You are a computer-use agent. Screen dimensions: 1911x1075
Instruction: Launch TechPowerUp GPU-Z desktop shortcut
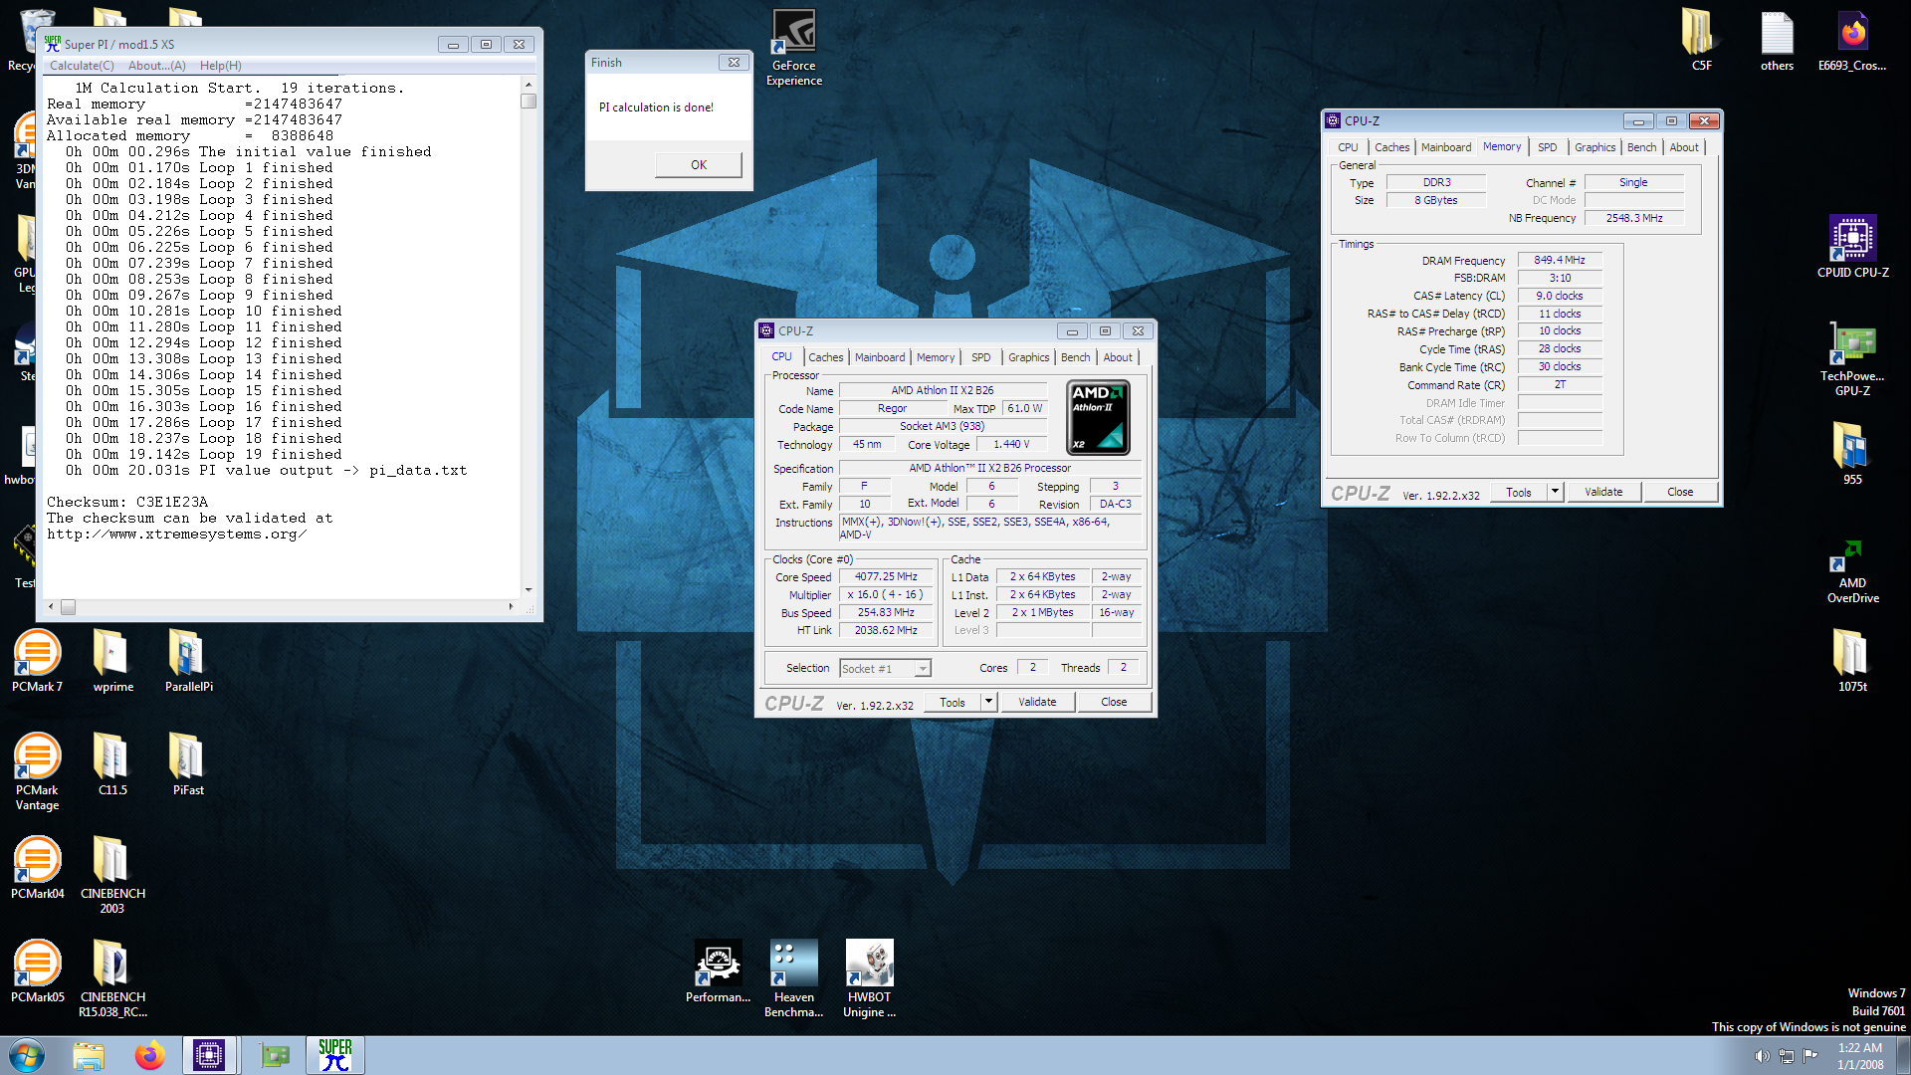1852,358
